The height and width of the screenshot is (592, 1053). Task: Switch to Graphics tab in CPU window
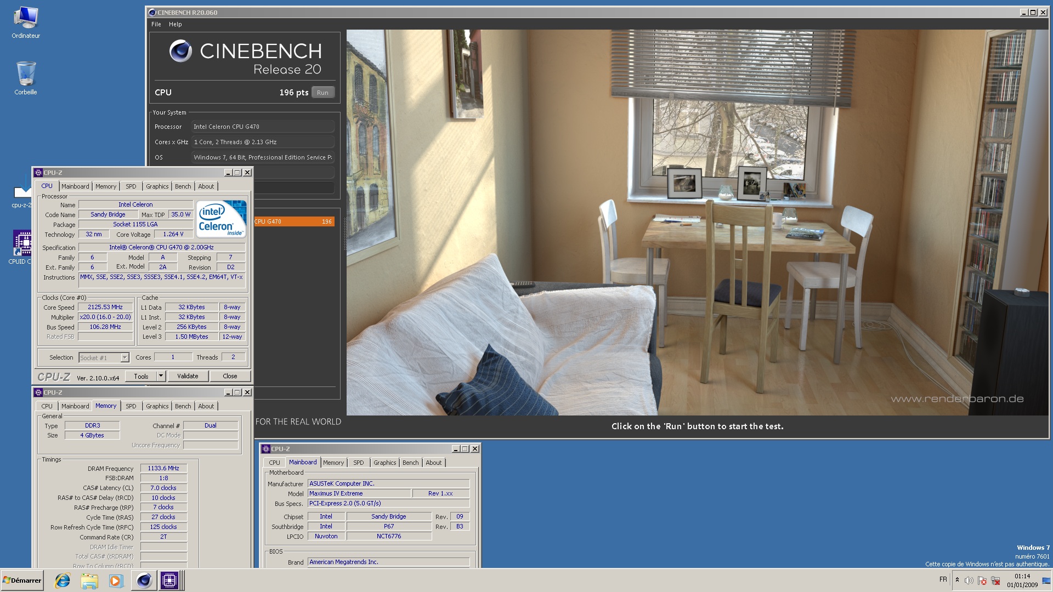pyautogui.click(x=157, y=186)
